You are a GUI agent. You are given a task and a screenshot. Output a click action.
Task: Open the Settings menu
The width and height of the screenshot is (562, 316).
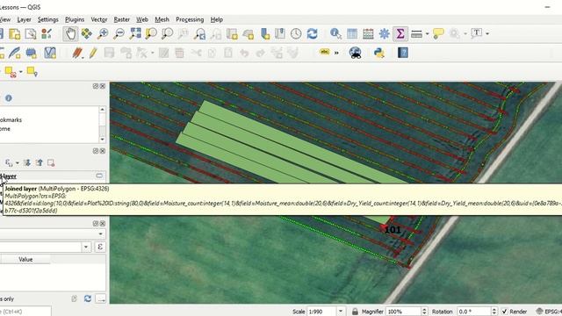tap(48, 19)
